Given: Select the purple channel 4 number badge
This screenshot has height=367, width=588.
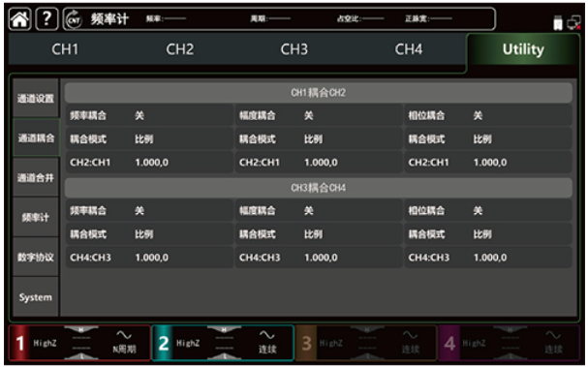Looking at the screenshot, I should pyautogui.click(x=449, y=344).
